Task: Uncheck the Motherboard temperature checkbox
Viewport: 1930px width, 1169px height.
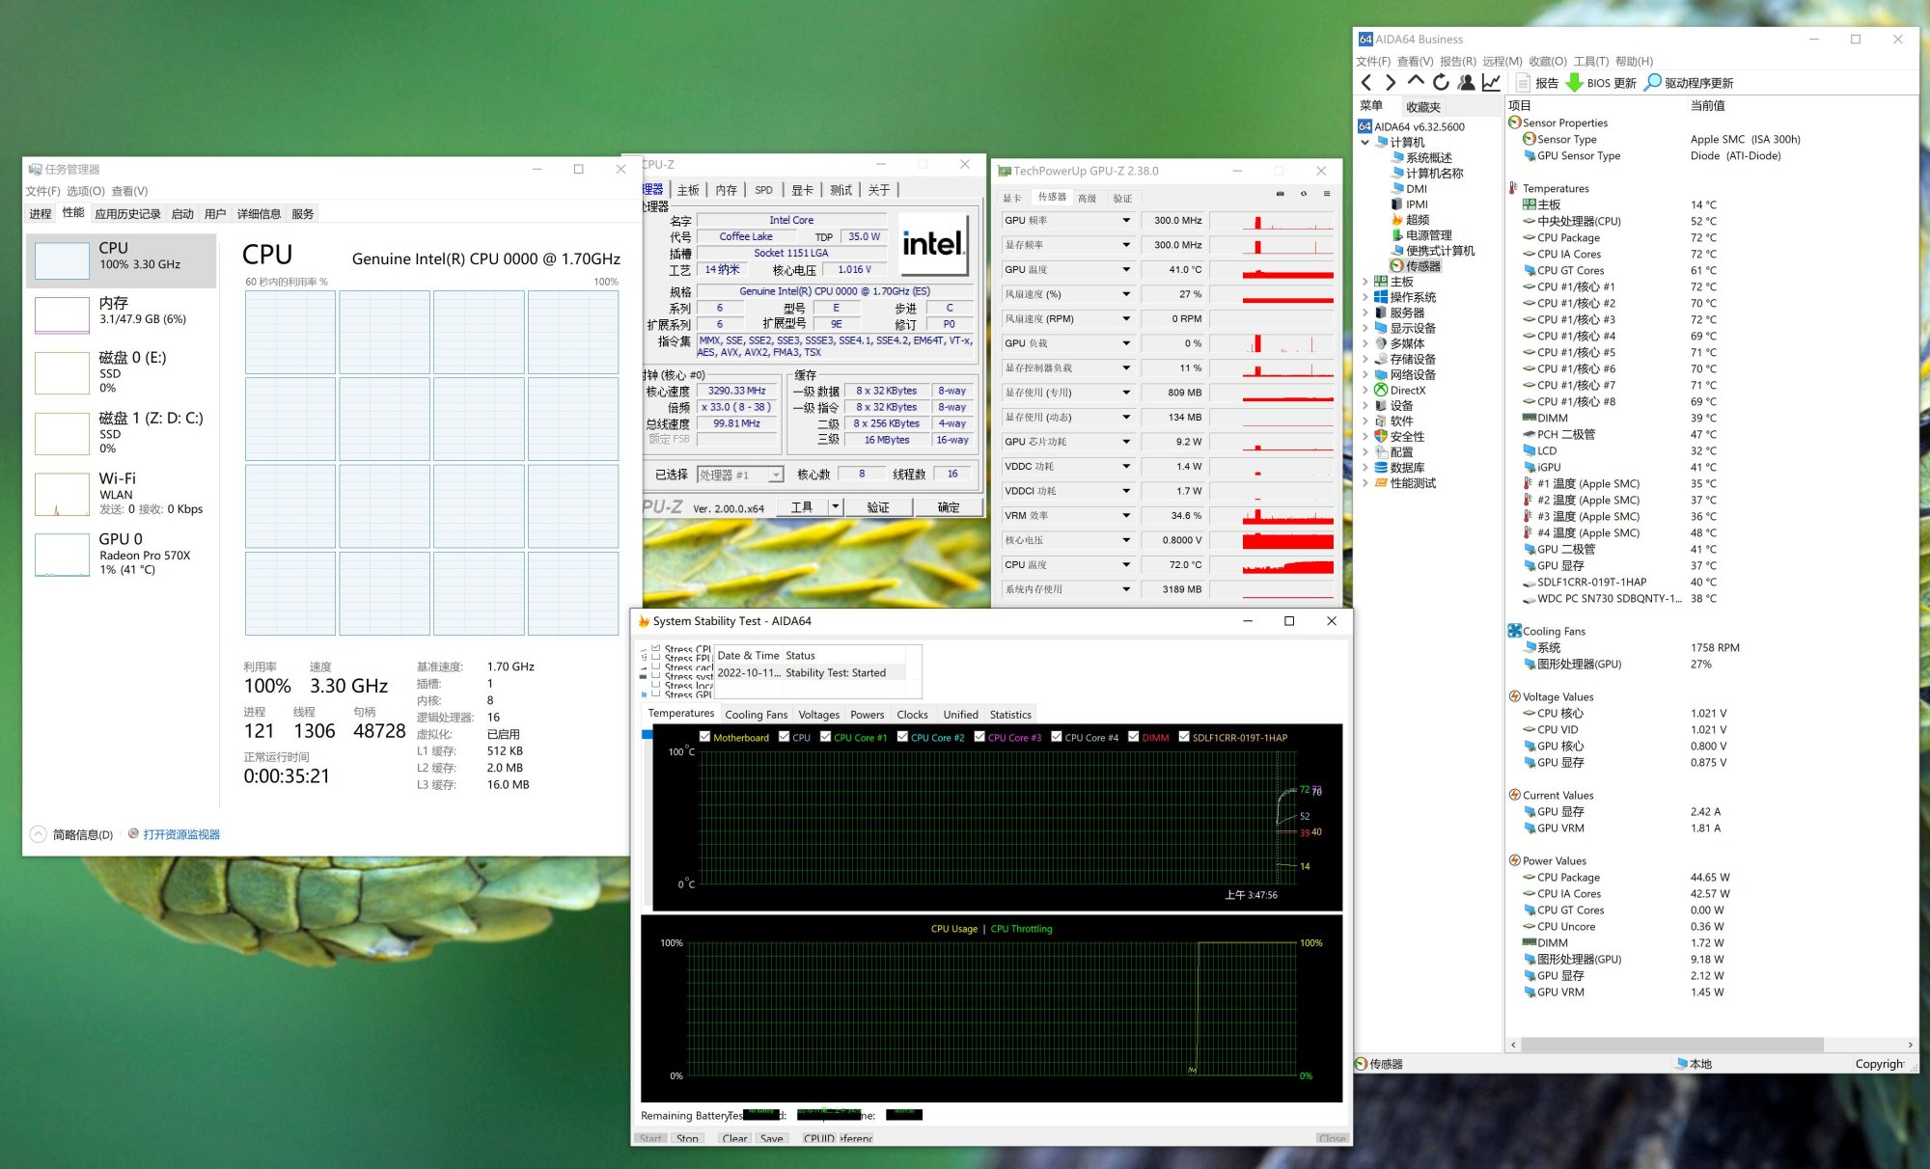Action: pyautogui.click(x=705, y=737)
